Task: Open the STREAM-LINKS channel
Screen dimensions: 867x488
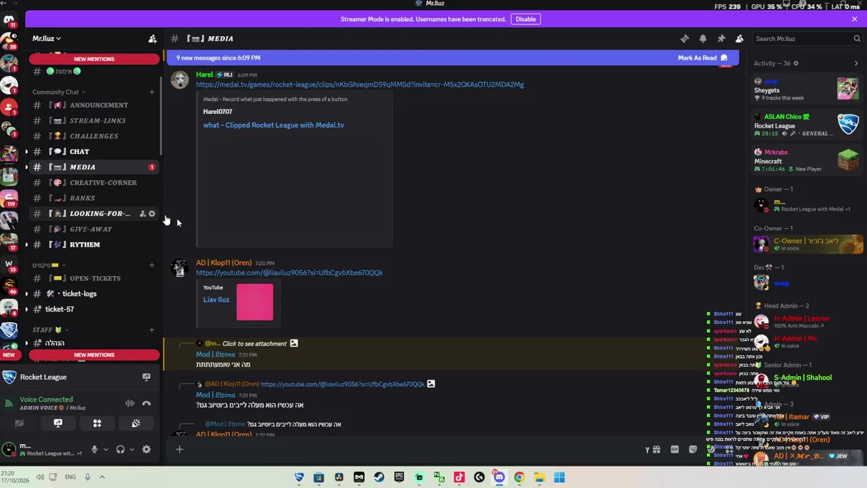Action: pos(93,121)
